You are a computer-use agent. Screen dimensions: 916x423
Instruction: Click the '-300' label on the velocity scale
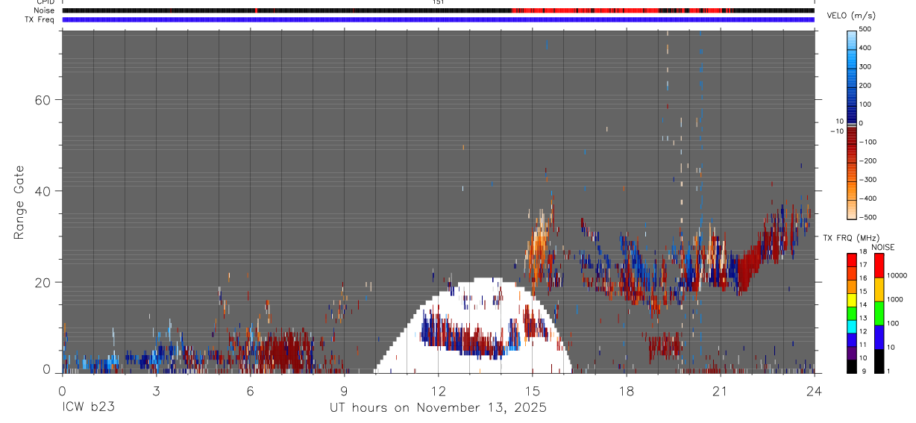[x=868, y=180]
